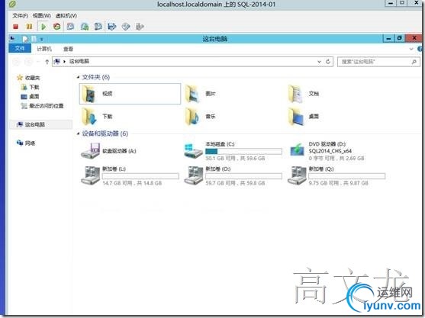This screenshot has width=425, height=318.
Task: Pause the VM with the yellow pause icon
Action: [x=29, y=27]
